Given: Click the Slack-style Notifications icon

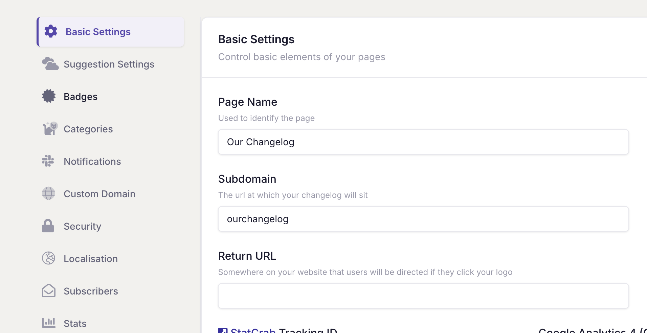Looking at the screenshot, I should pos(48,161).
